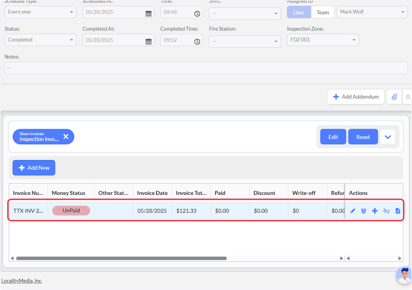Sort by Invoice Total column header

click(191, 193)
